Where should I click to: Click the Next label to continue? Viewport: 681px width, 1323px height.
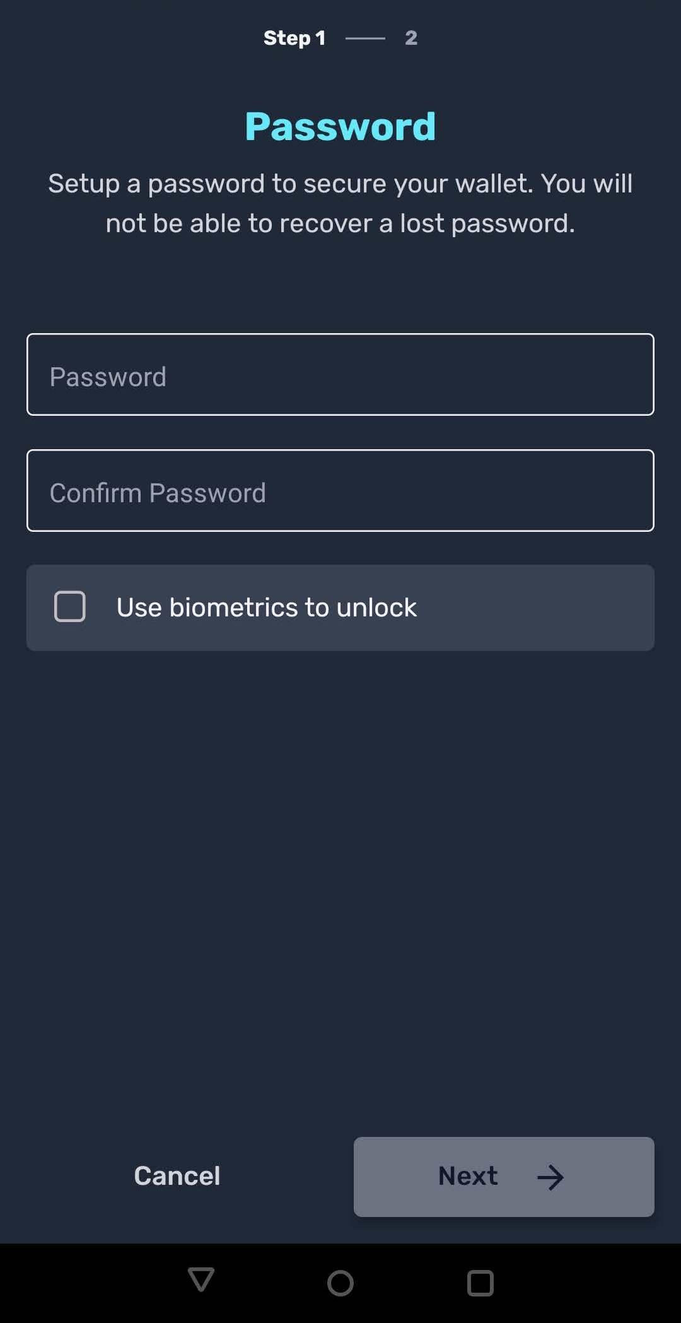point(468,1176)
